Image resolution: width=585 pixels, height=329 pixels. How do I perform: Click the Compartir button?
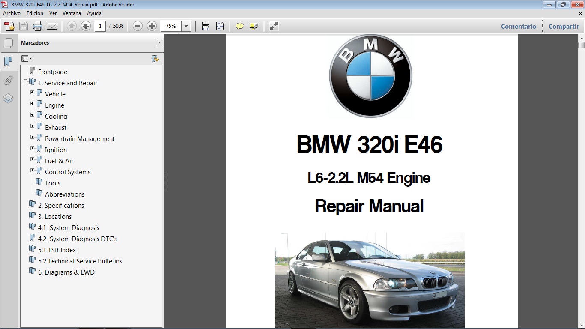coord(564,26)
